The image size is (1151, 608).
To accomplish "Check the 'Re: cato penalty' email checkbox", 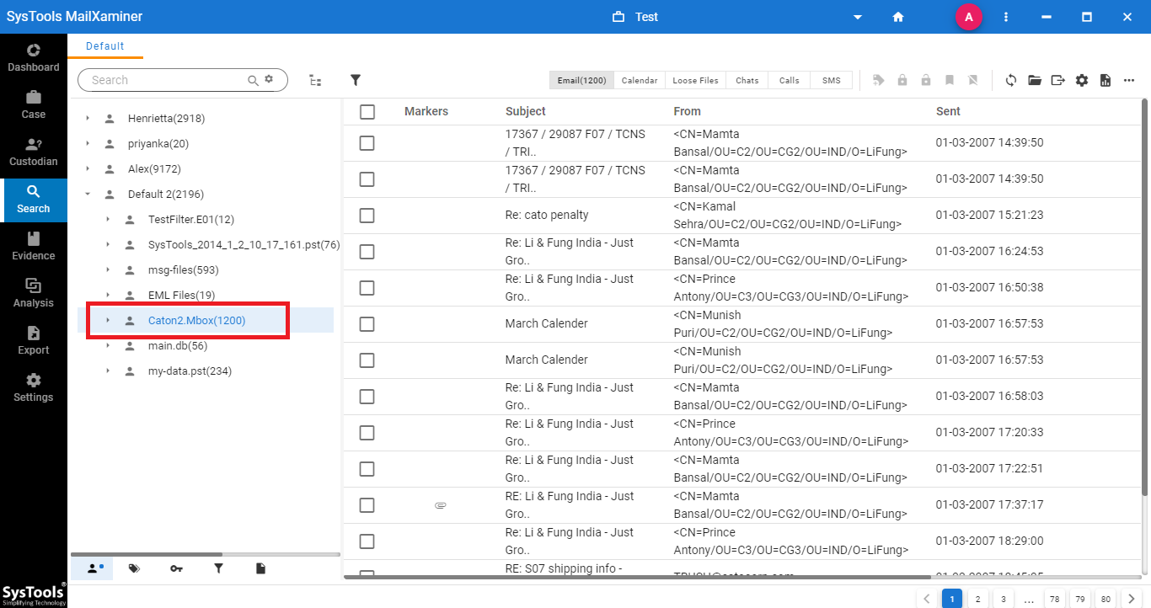I will 367,216.
